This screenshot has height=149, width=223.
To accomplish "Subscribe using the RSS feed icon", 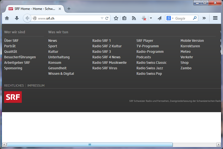I will tap(134, 18).
